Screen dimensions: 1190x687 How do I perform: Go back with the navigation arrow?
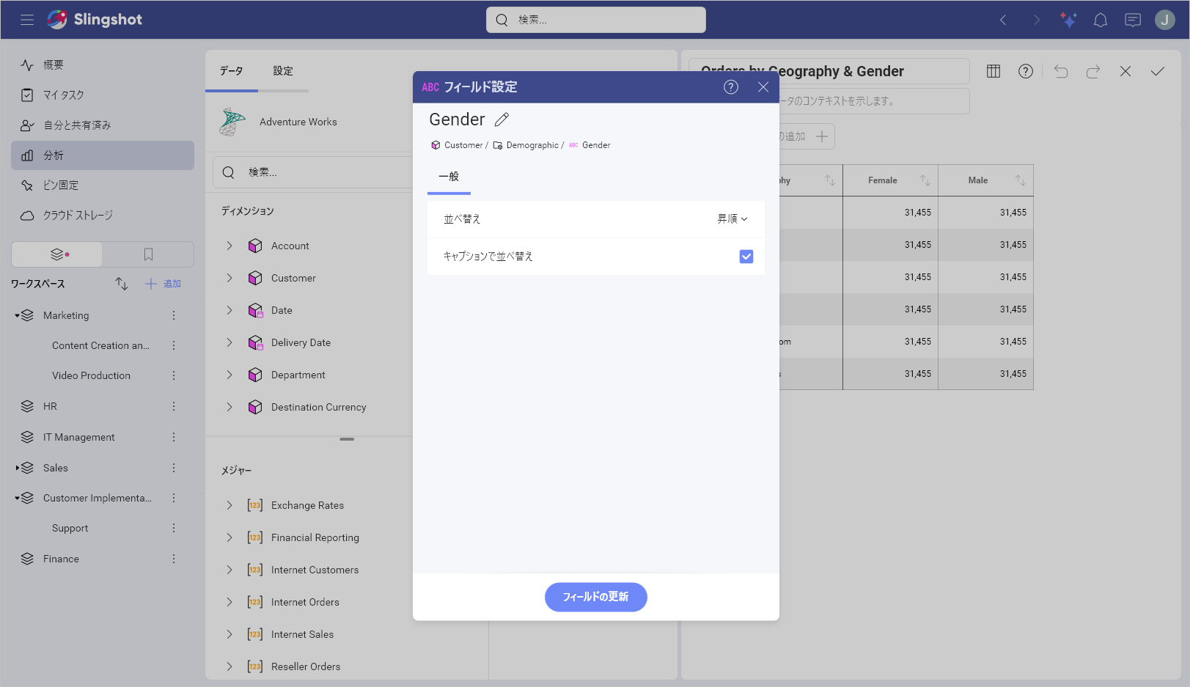(x=1003, y=20)
